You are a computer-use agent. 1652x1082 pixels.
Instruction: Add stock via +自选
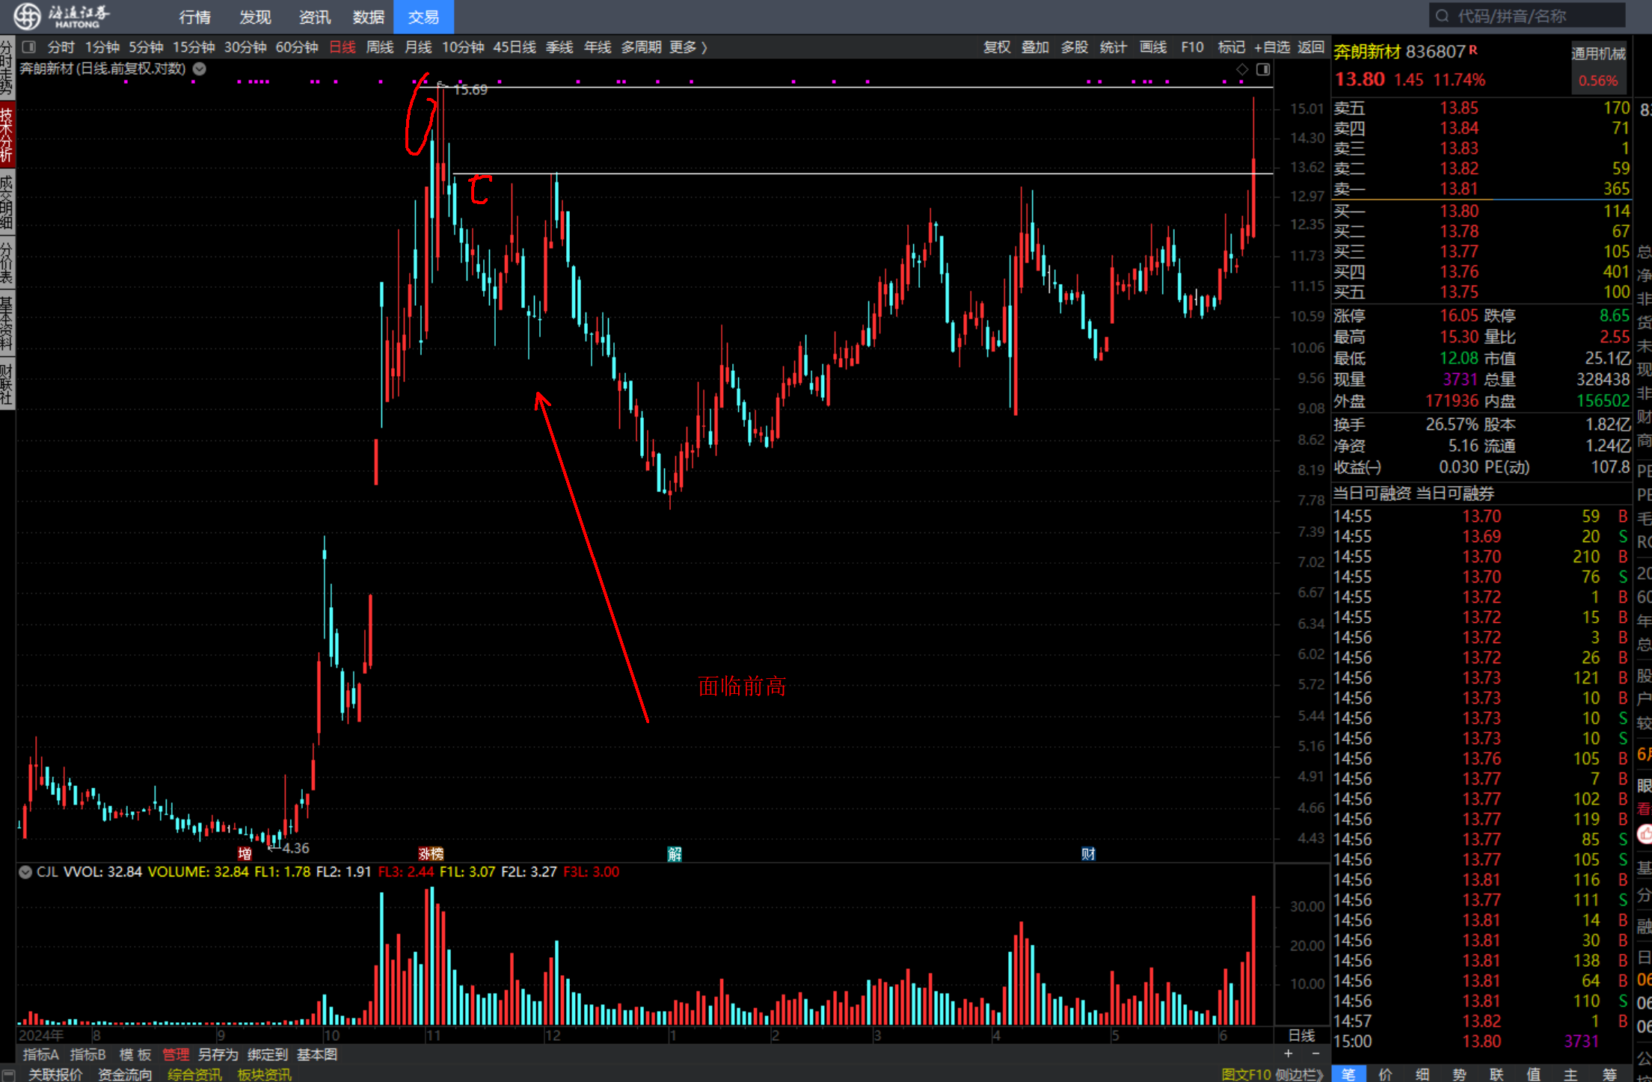click(x=1272, y=47)
